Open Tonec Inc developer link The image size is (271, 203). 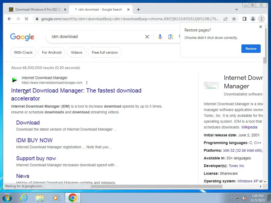pos(236,166)
